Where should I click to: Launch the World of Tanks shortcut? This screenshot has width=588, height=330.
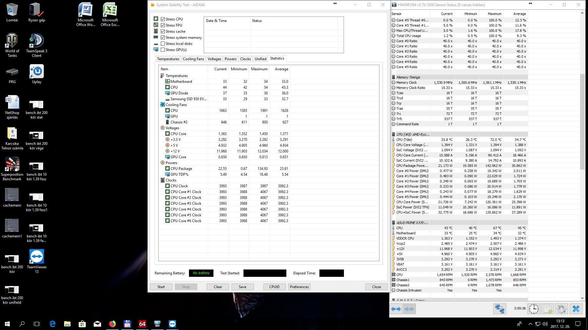12,45
